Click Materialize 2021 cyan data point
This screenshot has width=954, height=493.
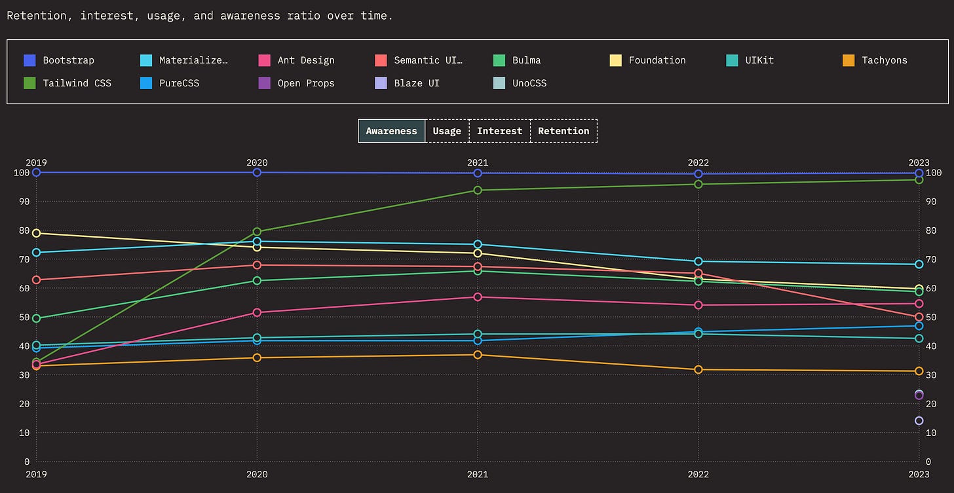478,244
